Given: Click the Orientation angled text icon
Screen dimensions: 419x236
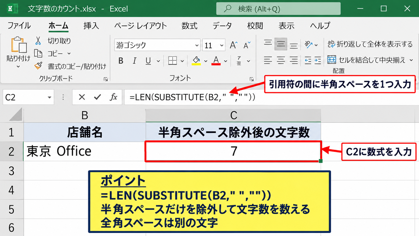Looking at the screenshot, I should (308, 45).
